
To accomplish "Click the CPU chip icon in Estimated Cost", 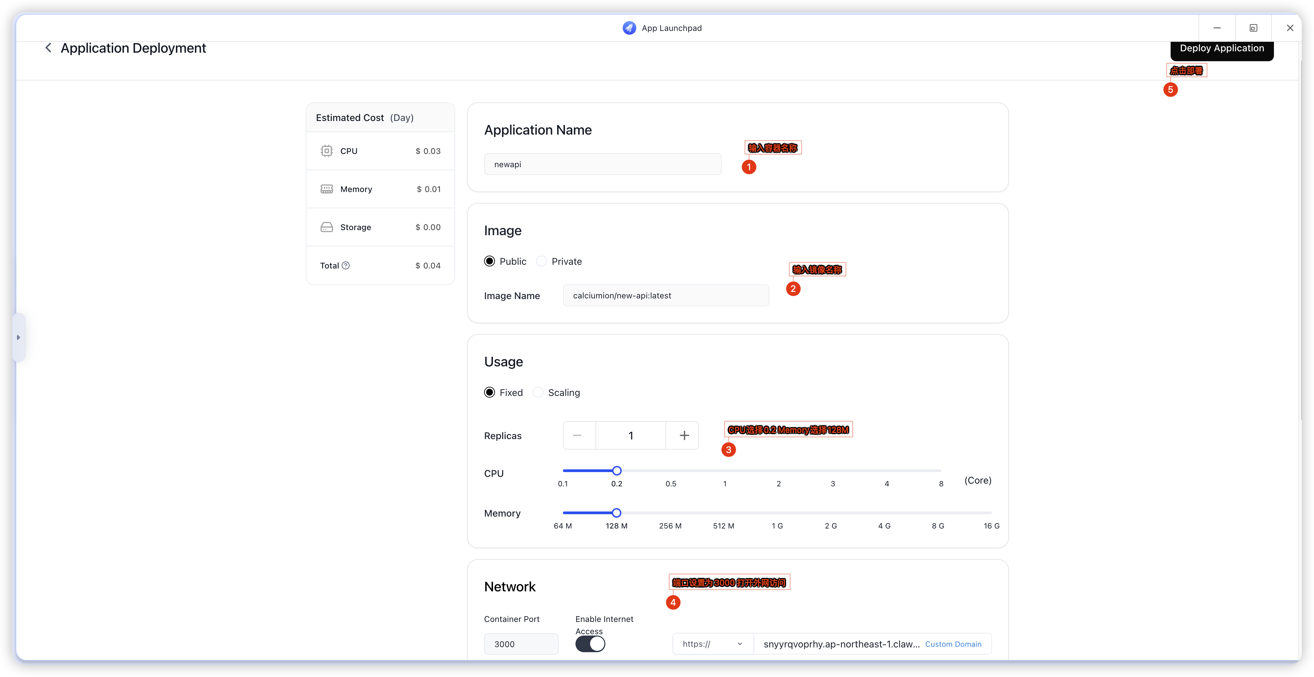I will [x=326, y=151].
